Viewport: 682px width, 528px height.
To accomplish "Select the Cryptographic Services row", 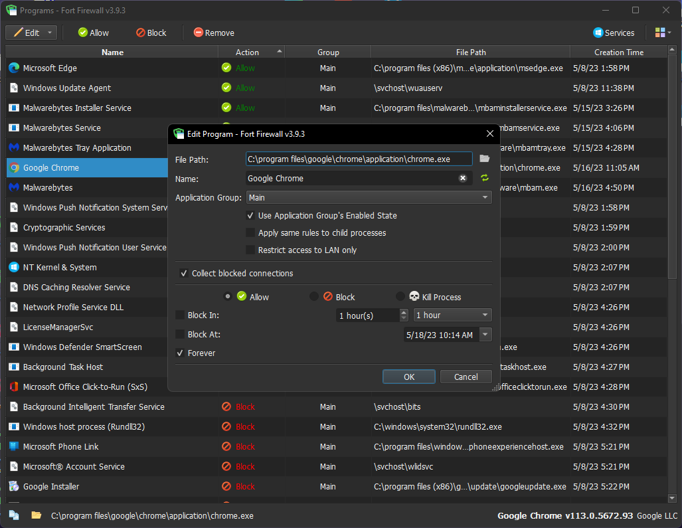I will (x=87, y=227).
